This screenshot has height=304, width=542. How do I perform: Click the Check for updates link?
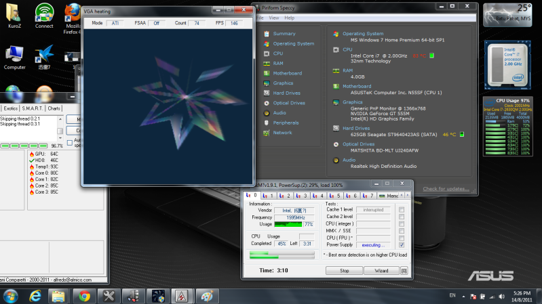click(444, 189)
